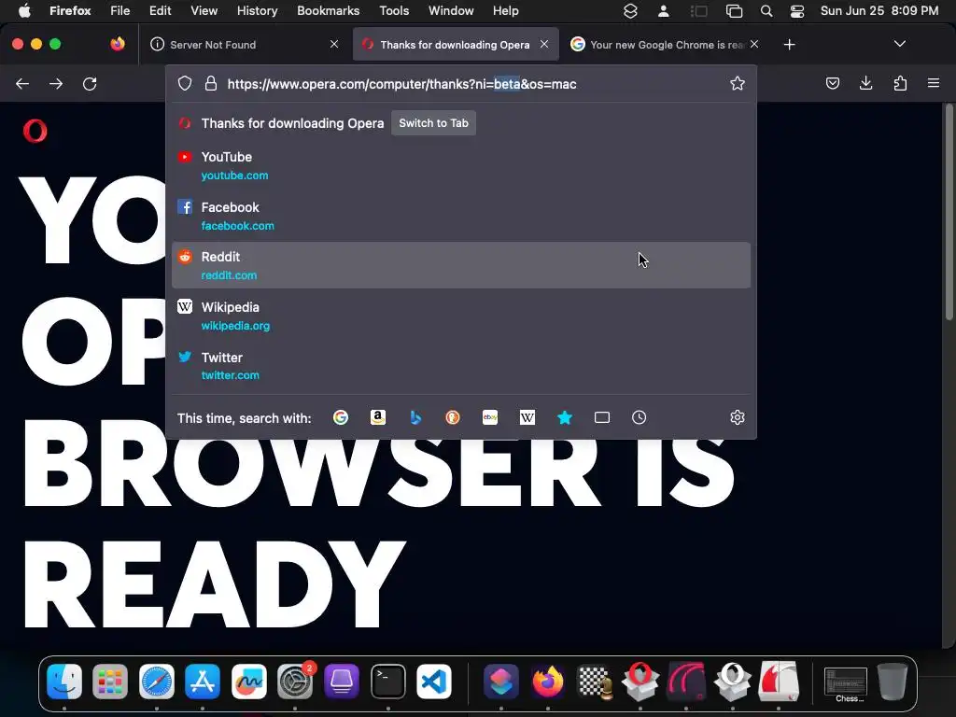Go back with the back arrow
The image size is (956, 717).
(22, 83)
